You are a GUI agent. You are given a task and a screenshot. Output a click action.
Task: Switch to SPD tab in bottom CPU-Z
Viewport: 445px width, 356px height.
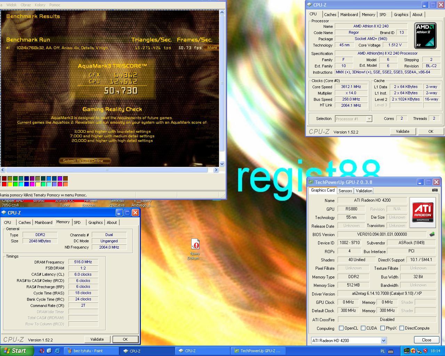pos(77,222)
